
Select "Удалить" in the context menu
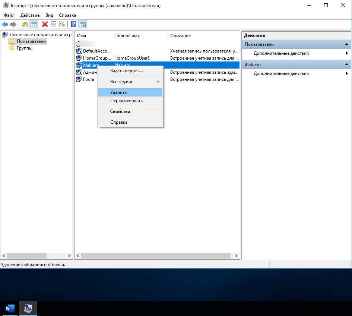click(118, 92)
